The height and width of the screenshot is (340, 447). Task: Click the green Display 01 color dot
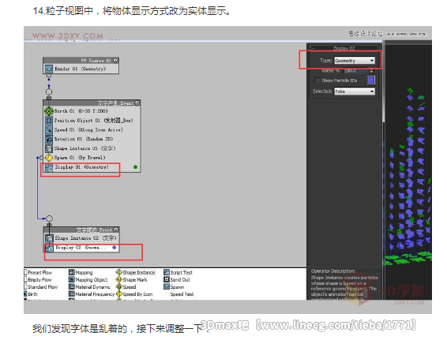(x=135, y=167)
